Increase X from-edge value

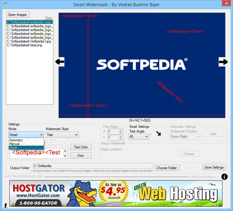121,130
